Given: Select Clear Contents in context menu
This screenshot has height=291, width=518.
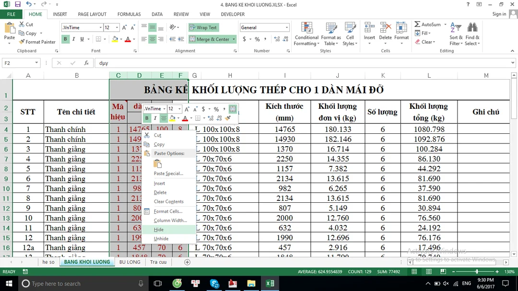Looking at the screenshot, I should click(168, 201).
